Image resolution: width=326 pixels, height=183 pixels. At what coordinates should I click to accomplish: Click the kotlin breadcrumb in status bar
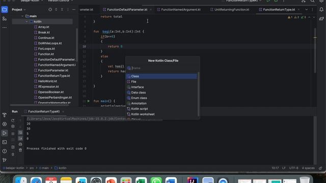(x=61, y=168)
